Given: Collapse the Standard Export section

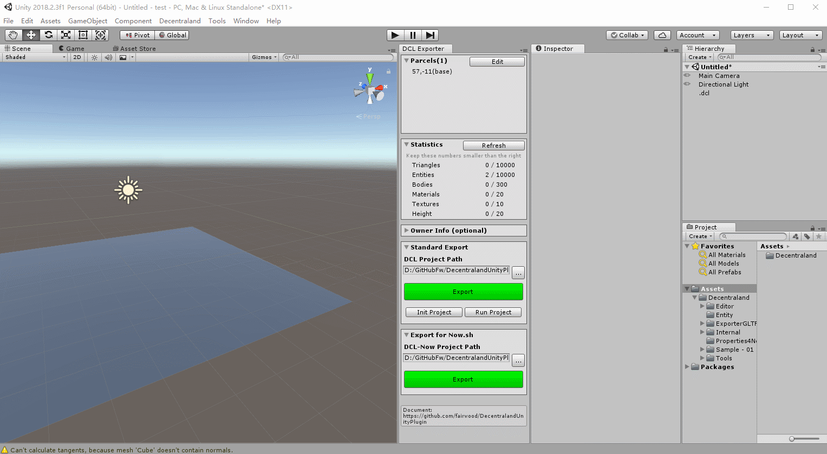Looking at the screenshot, I should (407, 247).
